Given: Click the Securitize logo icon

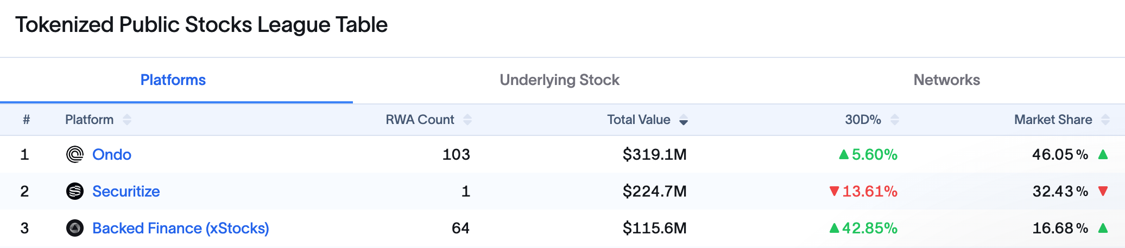Looking at the screenshot, I should click(75, 191).
